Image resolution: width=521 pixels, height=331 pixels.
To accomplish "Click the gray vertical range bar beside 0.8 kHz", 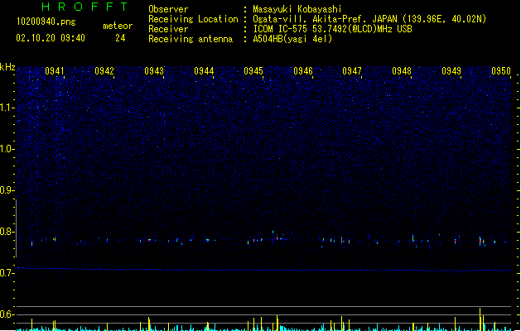I will 16,228.
